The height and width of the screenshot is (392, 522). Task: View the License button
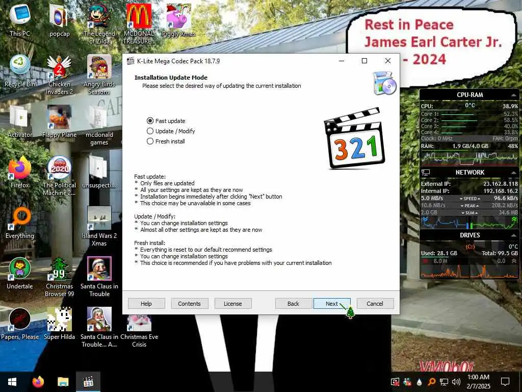point(232,304)
